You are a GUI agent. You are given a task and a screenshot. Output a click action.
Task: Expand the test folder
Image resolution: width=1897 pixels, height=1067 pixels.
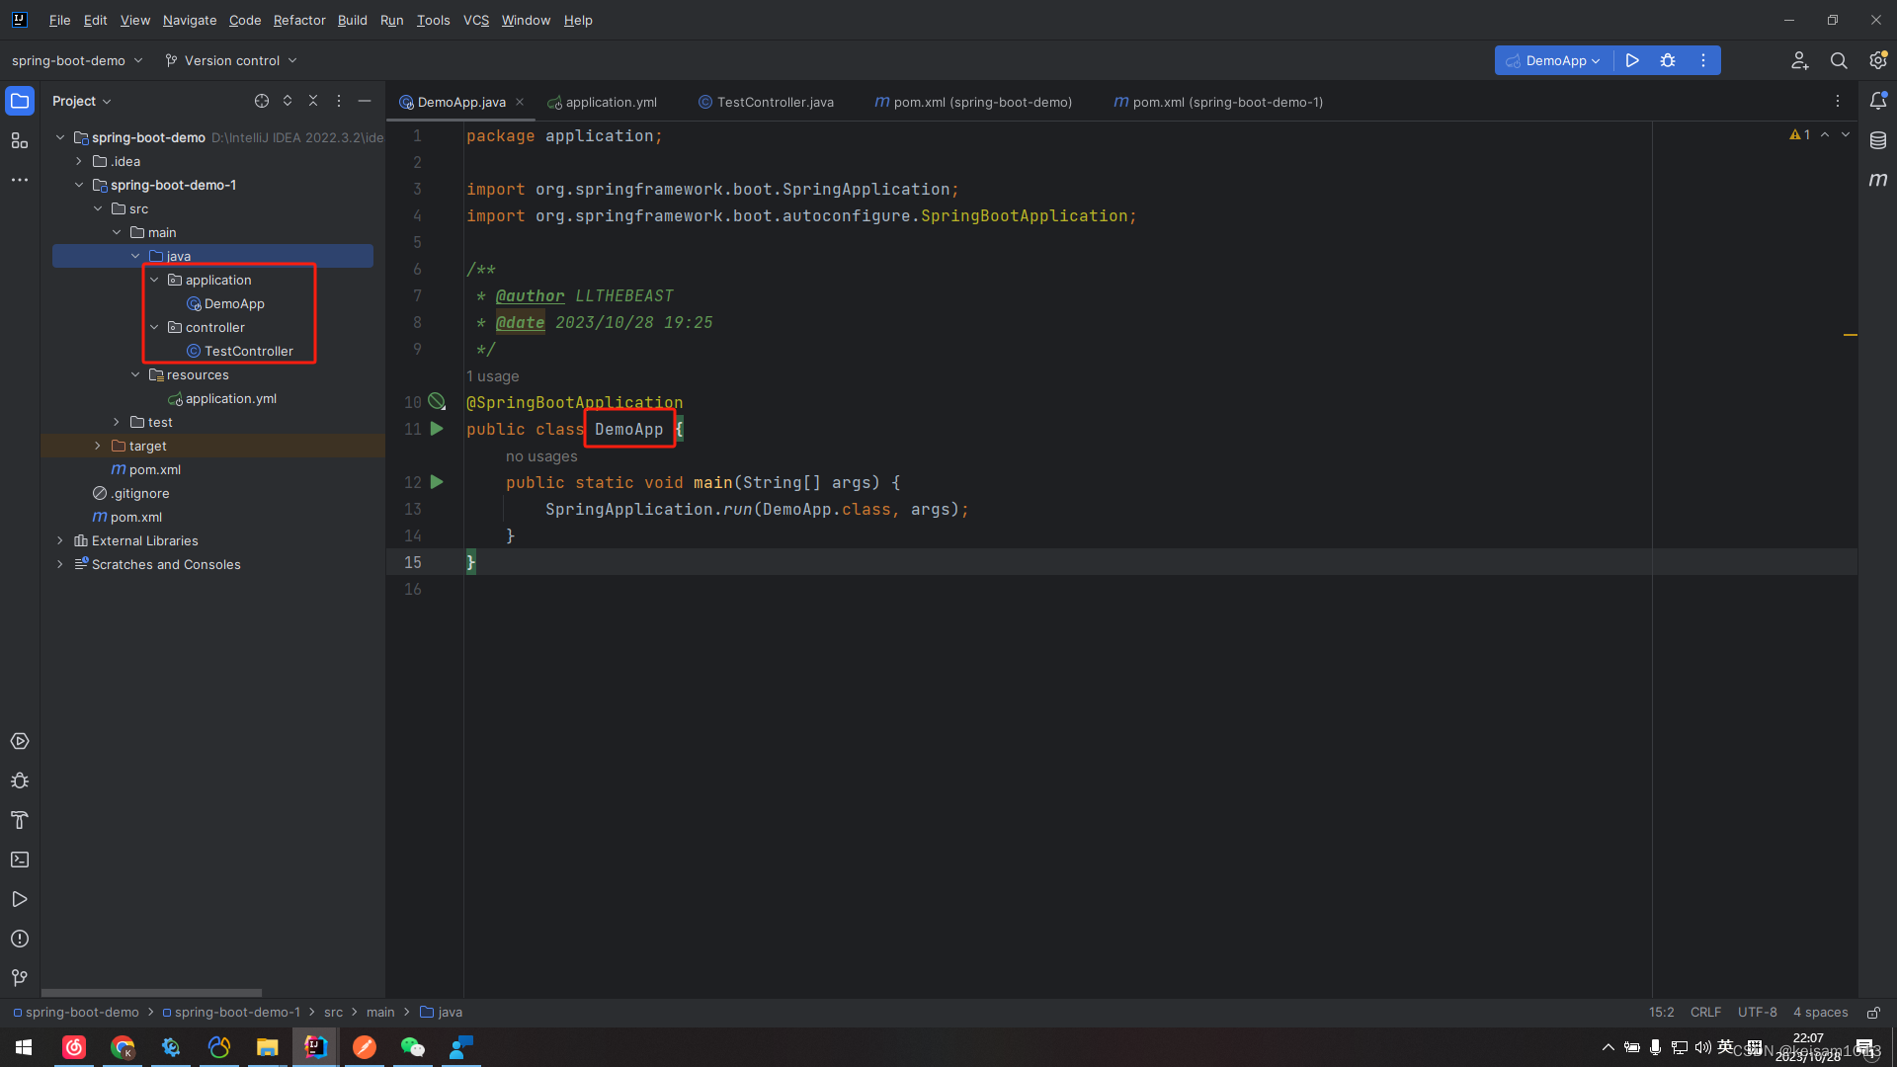117,422
